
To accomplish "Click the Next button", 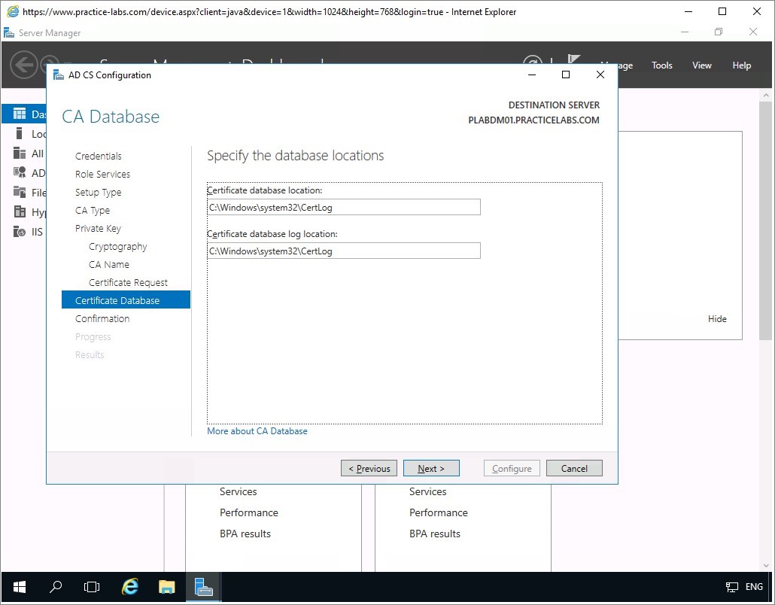I will [431, 468].
